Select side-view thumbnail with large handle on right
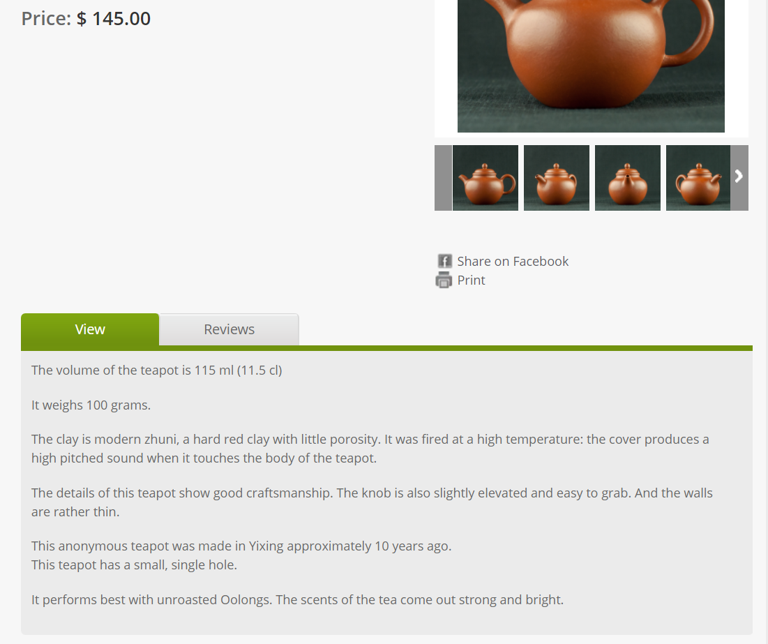The height and width of the screenshot is (644, 768). [485, 178]
